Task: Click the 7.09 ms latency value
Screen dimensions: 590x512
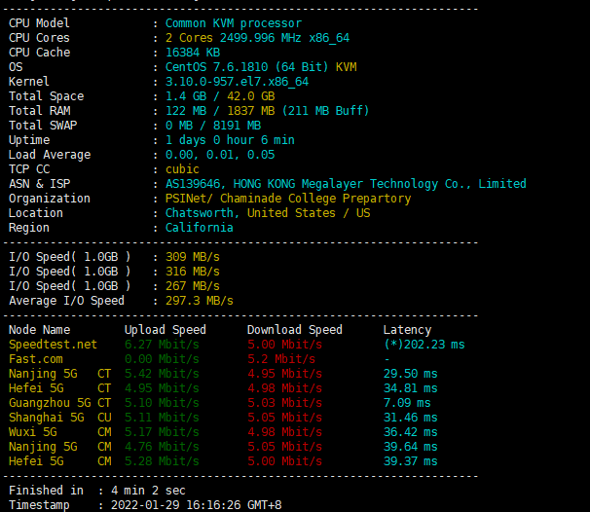Action: [406, 402]
